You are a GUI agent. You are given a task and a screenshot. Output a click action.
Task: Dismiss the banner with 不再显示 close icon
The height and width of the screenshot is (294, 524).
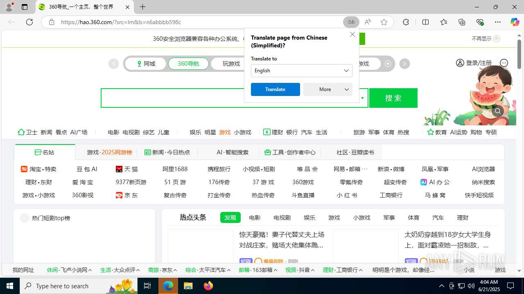coord(497,39)
